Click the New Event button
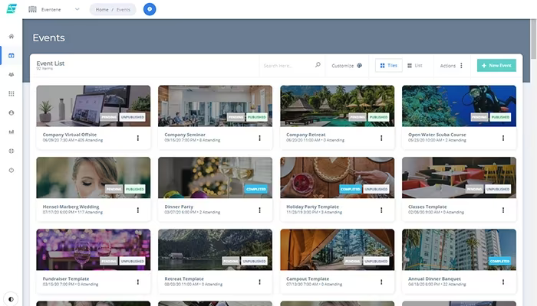The height and width of the screenshot is (306, 537). [x=496, y=65]
